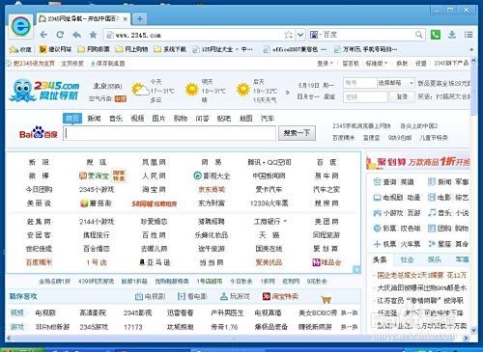This screenshot has height=352, width=483.
Task: Click the orange shopping cart icon
Action: coord(326,300)
